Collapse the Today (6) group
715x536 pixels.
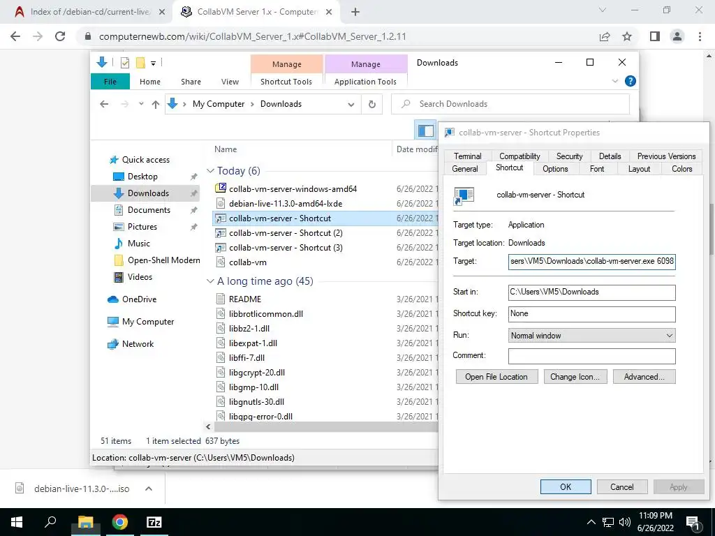point(210,171)
